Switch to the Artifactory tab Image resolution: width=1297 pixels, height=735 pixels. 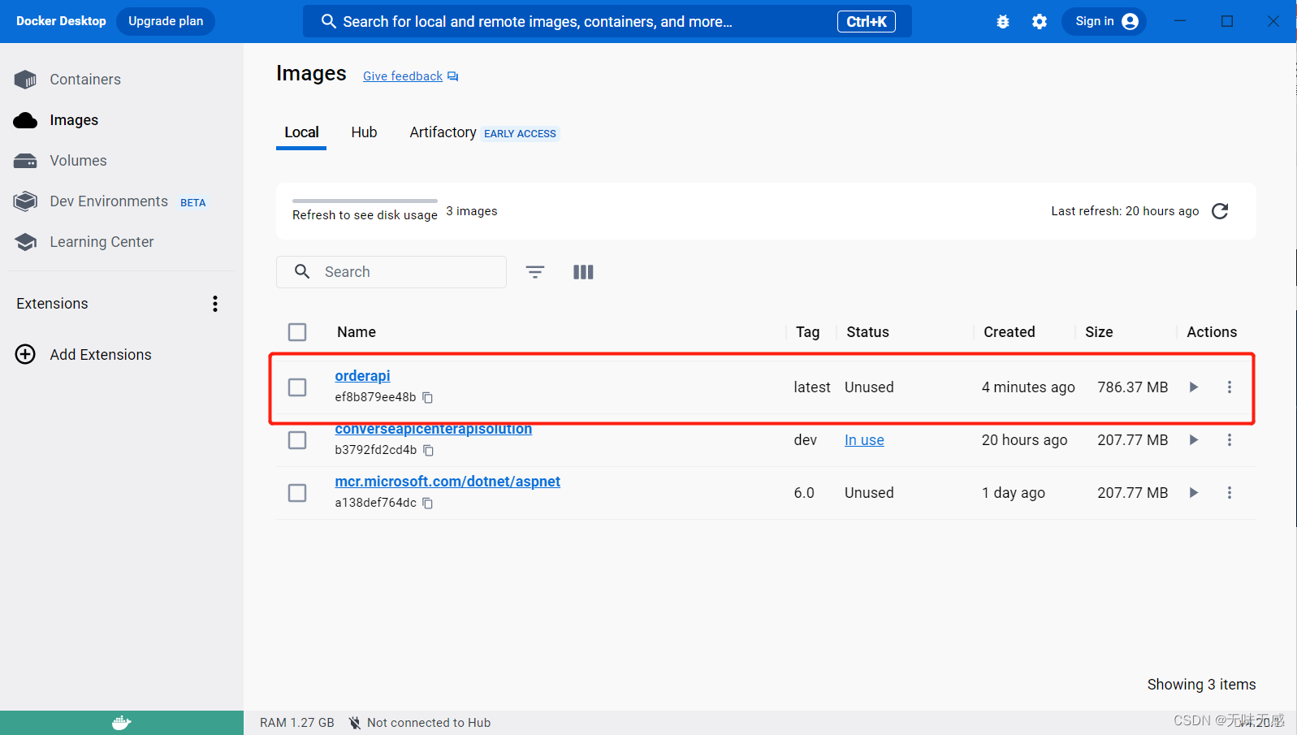coord(443,132)
